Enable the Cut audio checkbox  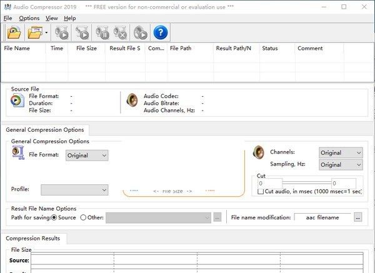[x=261, y=192]
